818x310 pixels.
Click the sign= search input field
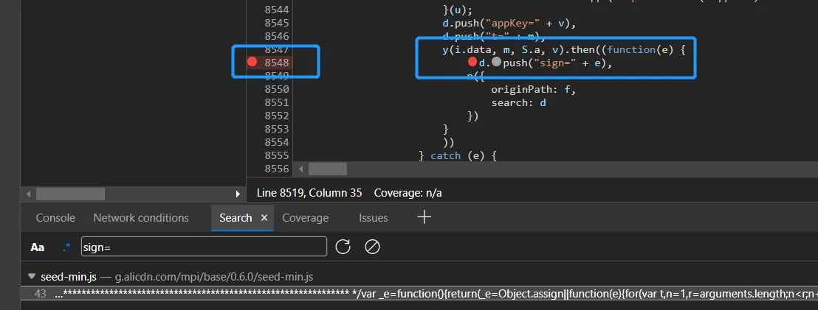[x=203, y=247]
